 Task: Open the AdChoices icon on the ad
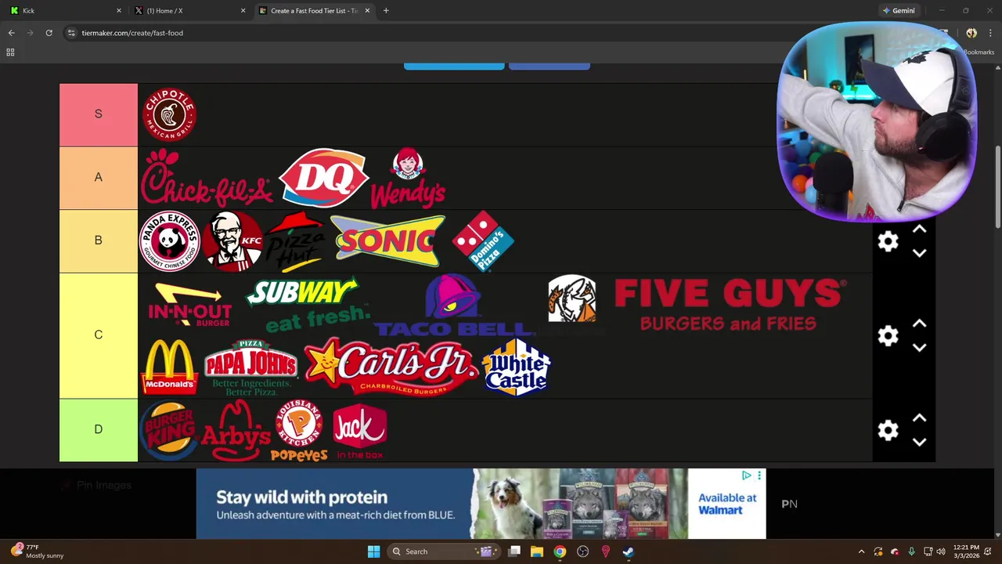(747, 475)
